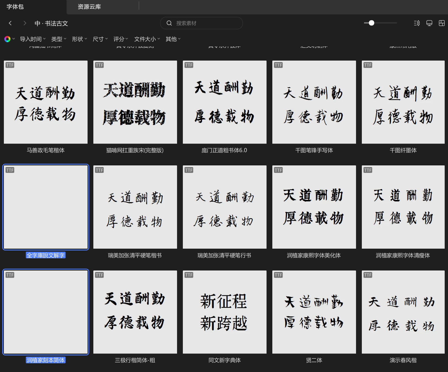The height and width of the screenshot is (372, 448).
Task: Select the 润植家康熙字体清瘦体 font thumbnail
Action: (x=403, y=207)
